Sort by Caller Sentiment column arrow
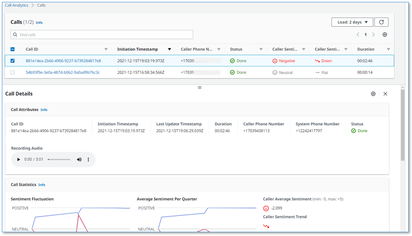The width and height of the screenshot is (412, 236). coord(303,49)
